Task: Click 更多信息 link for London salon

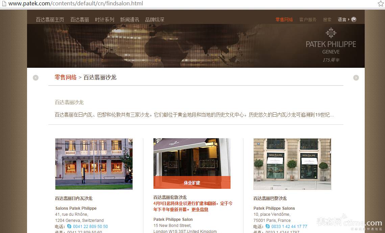Action: (x=200, y=209)
